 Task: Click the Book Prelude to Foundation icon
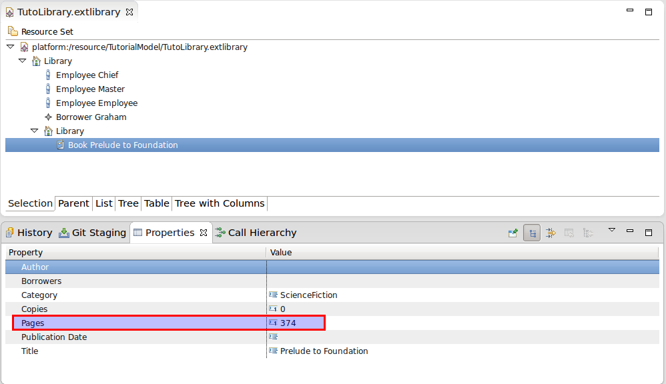click(x=60, y=145)
